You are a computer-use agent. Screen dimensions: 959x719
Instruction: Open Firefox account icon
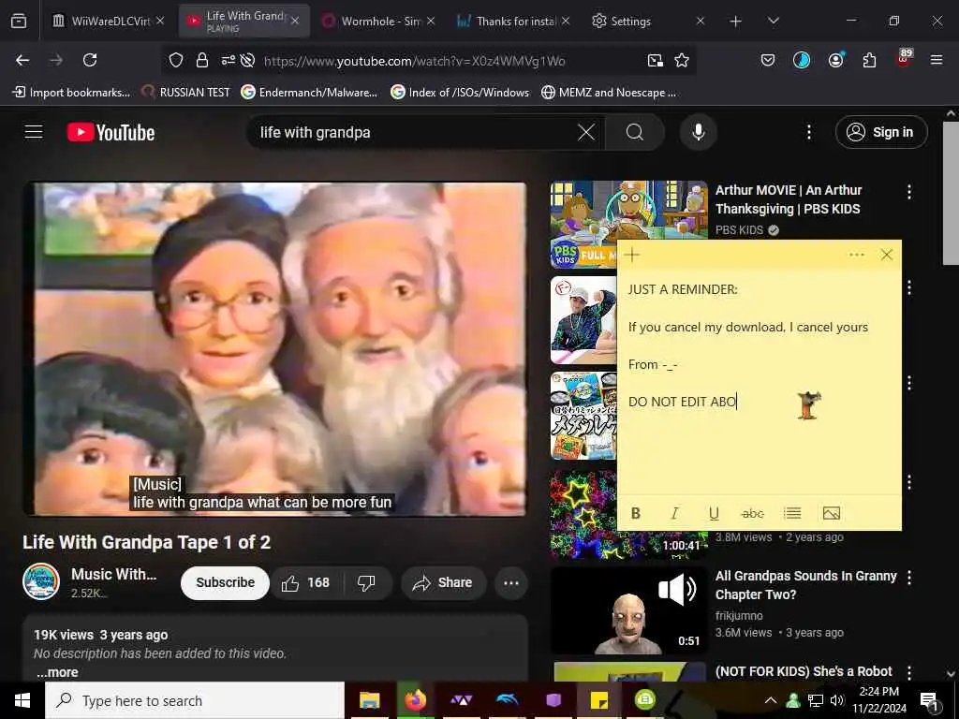(x=835, y=60)
